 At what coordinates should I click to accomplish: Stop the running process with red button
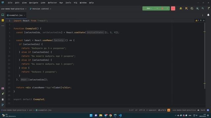[173, 9]
